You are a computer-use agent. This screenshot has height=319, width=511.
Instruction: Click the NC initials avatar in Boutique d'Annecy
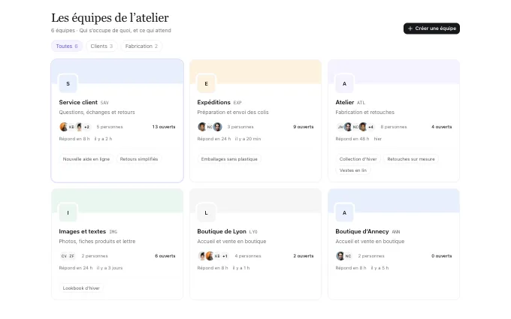click(348, 256)
